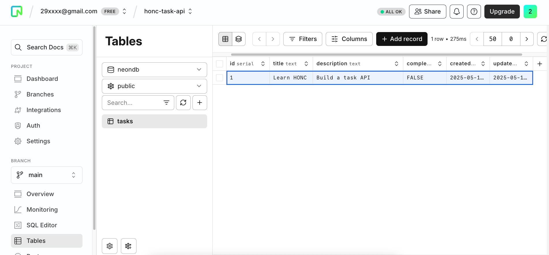Open SQL Editor in the sidebar
Image resolution: width=549 pixels, height=255 pixels.
pos(42,225)
